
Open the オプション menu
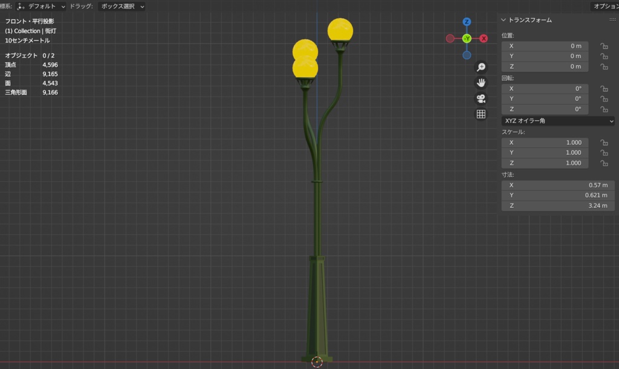604,6
